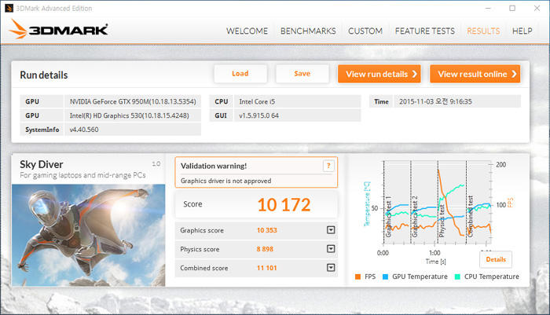Open the FEATURE TESTS tab
The height and width of the screenshot is (315, 550).
425,31
